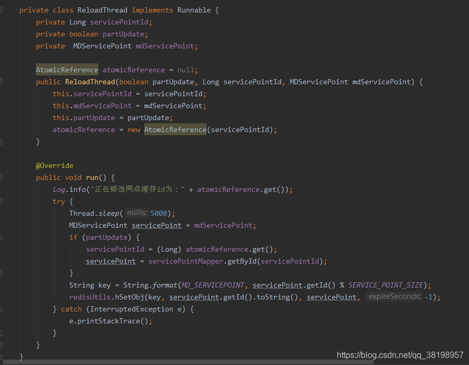
Task: Collapse the run() method fold marker
Action: tap(1, 177)
